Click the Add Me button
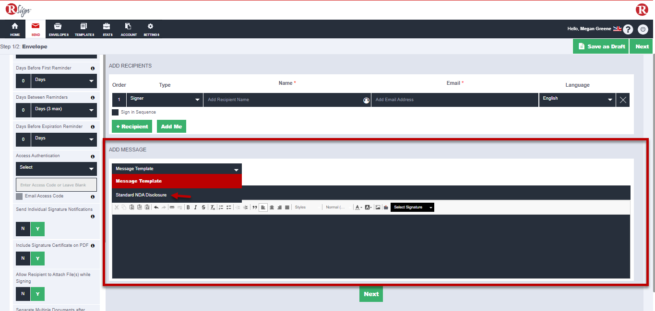Viewport: 655px width, 311px height. (x=171, y=127)
